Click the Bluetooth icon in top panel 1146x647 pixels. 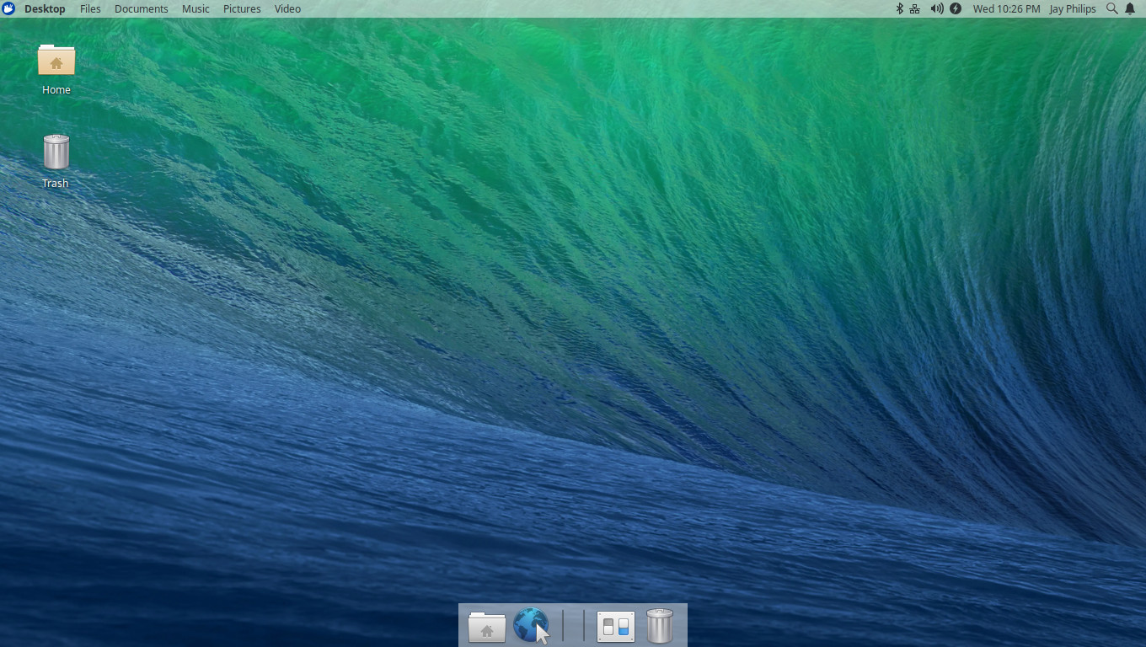tap(898, 8)
